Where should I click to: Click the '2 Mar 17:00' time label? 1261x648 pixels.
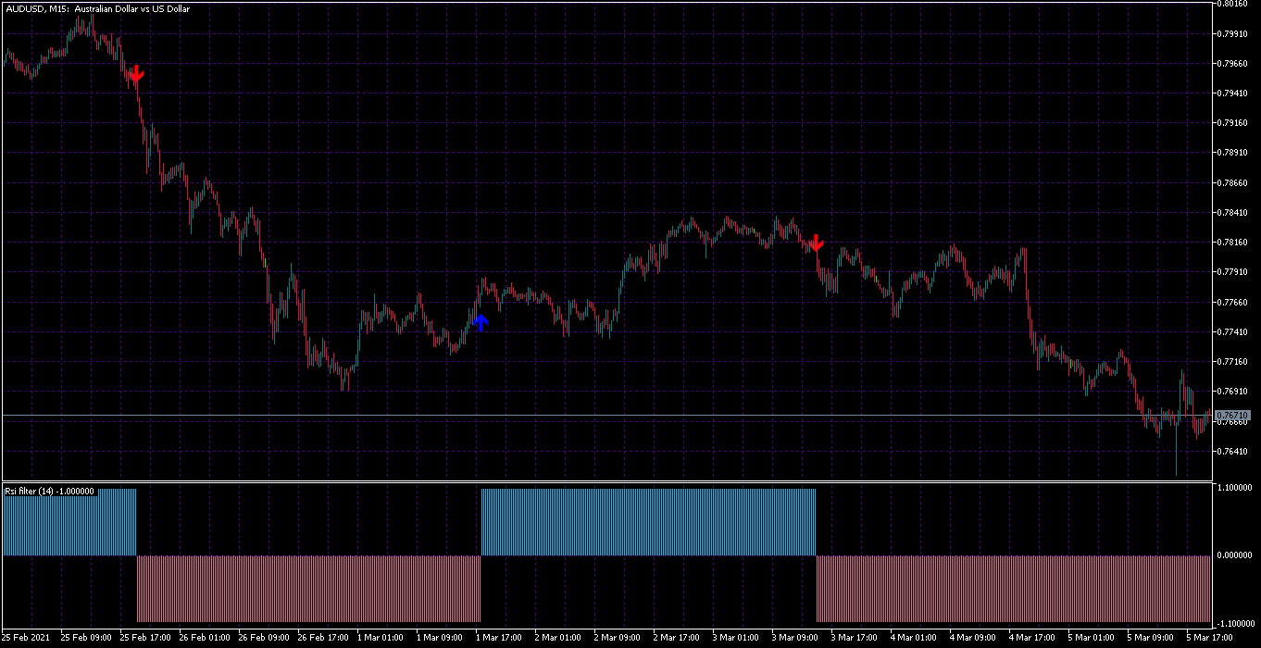coord(679,638)
